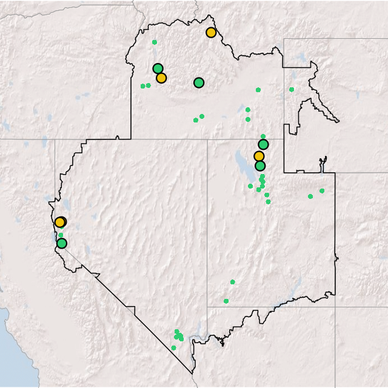
Task: Click the yellow marker touching the northernmost large green marker
Action: 161,78
